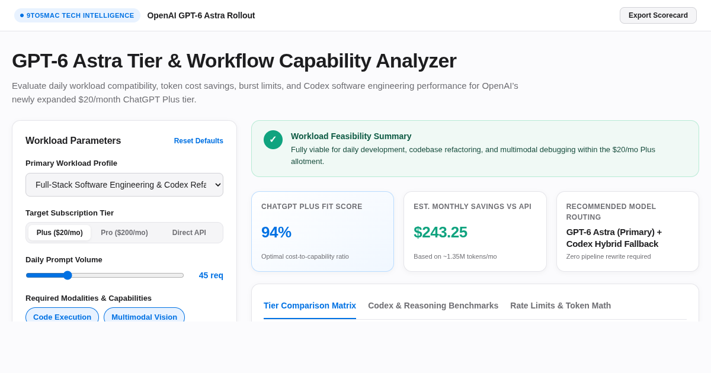This screenshot has width=711, height=373.
Task: Open Codex & Reasoning Benchmarks tab
Action: click(433, 306)
